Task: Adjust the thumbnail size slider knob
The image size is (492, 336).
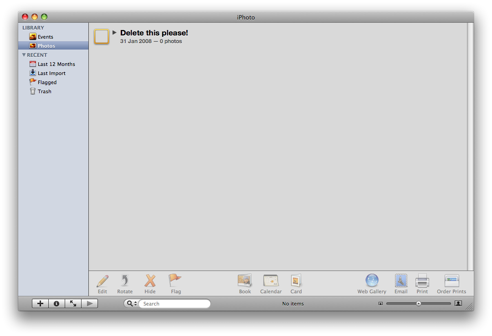Action: (x=419, y=303)
